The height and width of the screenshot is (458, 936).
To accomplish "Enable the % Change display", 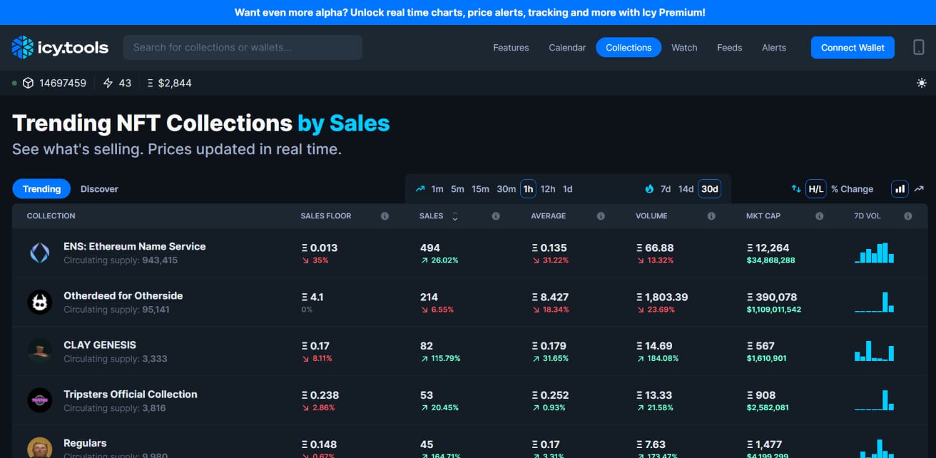I will pos(853,189).
